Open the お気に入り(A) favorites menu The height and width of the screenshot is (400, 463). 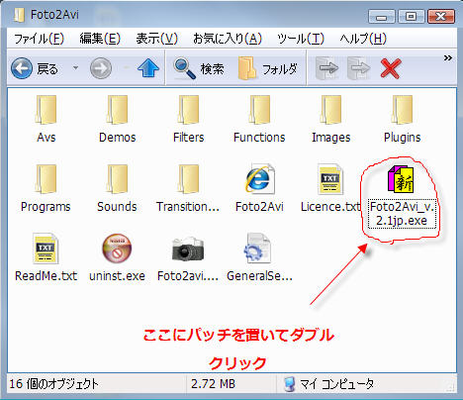pos(228,39)
